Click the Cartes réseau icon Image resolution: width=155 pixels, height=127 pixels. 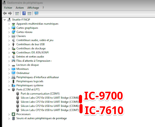coord(13,32)
